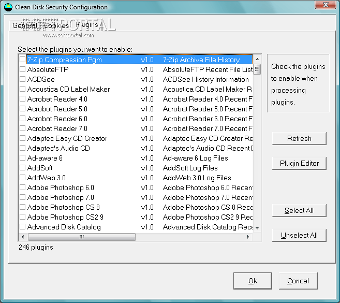Tick the ACDSee plugin checkbox
The width and height of the screenshot is (340, 303).
click(x=23, y=79)
